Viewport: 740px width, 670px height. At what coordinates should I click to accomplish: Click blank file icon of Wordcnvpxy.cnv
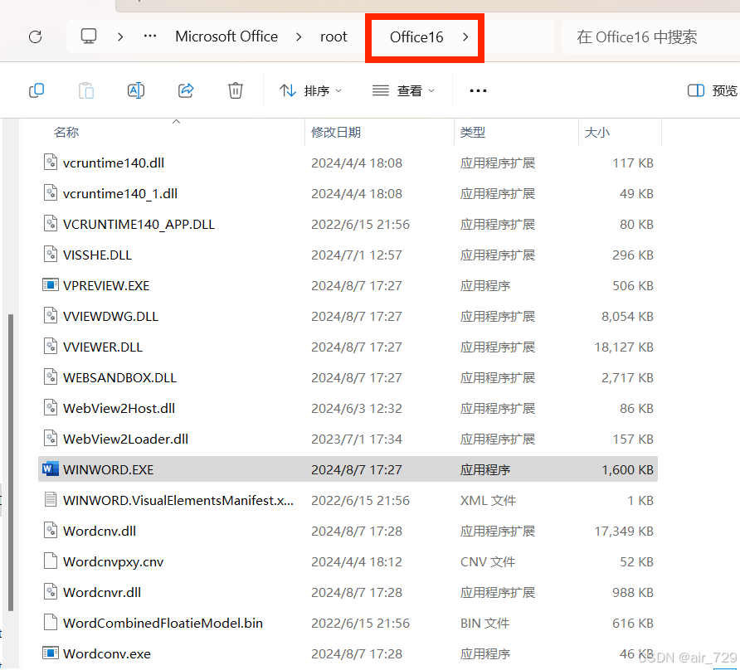coord(51,561)
